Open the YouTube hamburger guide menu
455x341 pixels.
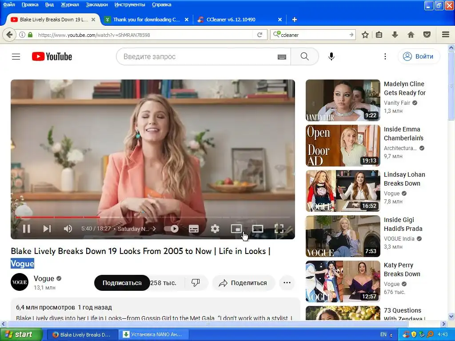click(x=16, y=56)
